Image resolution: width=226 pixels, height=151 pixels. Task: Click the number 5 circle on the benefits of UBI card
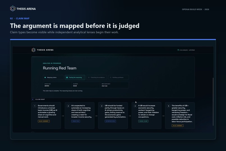coord(169,106)
